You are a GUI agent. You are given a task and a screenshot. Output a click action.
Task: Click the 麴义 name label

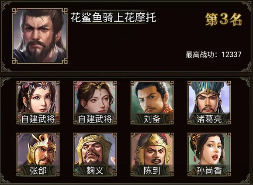[x=95, y=171]
